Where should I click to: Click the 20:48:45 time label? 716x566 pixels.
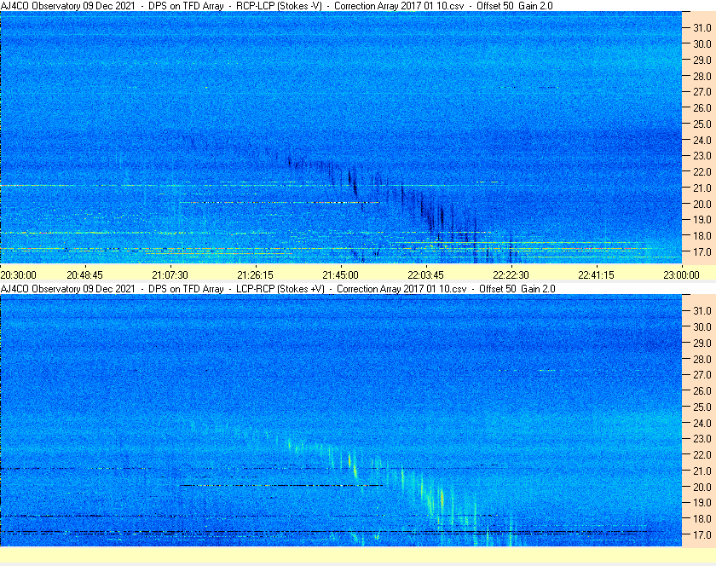tap(85, 275)
